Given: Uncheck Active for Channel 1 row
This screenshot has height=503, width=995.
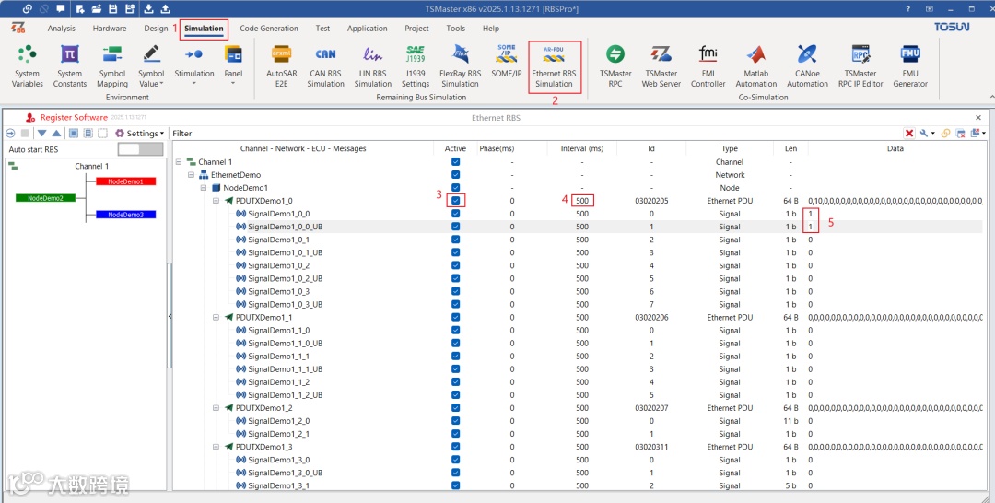Looking at the screenshot, I should (x=455, y=162).
